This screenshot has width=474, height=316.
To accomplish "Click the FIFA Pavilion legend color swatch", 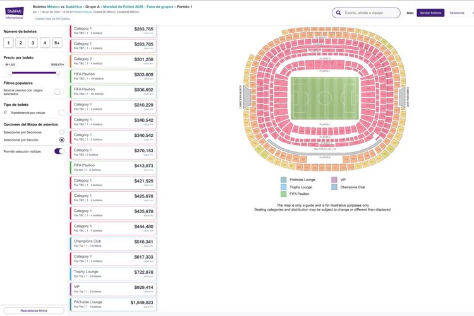I will click(284, 194).
